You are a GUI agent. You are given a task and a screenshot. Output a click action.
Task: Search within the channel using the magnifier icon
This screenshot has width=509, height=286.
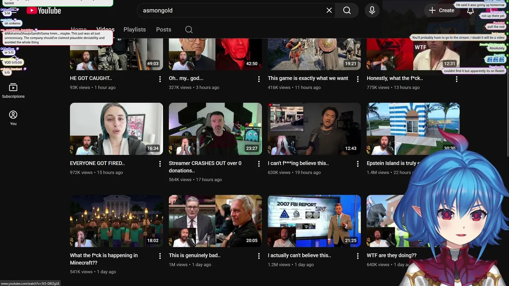(x=189, y=29)
